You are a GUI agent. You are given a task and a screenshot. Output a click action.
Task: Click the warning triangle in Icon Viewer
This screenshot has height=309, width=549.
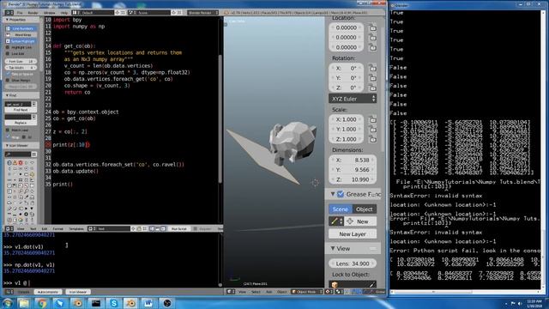[x=15, y=163]
